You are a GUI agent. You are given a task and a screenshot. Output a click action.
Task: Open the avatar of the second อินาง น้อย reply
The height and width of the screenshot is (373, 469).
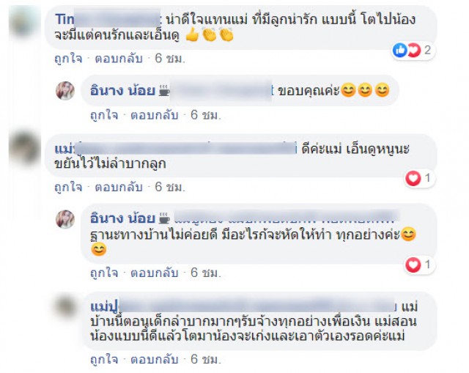tap(65, 219)
